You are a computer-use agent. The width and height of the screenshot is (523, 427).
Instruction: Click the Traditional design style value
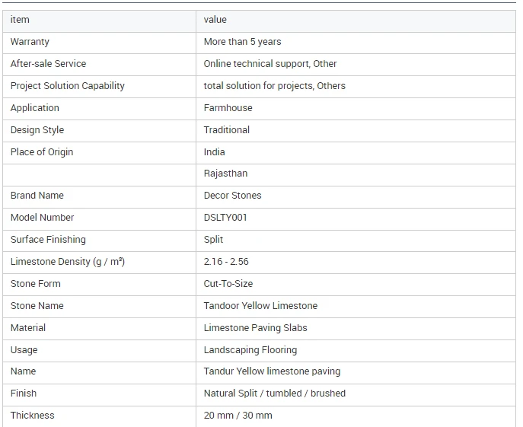(226, 129)
